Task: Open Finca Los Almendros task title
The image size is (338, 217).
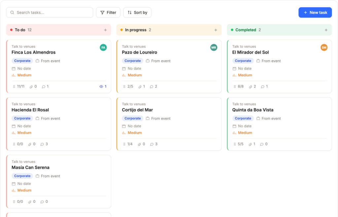Action: [x=33, y=52]
